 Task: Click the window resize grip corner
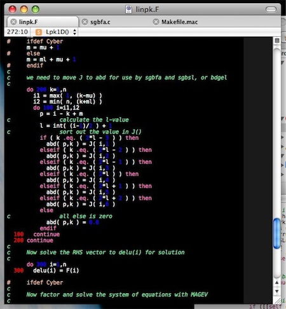[277, 300]
